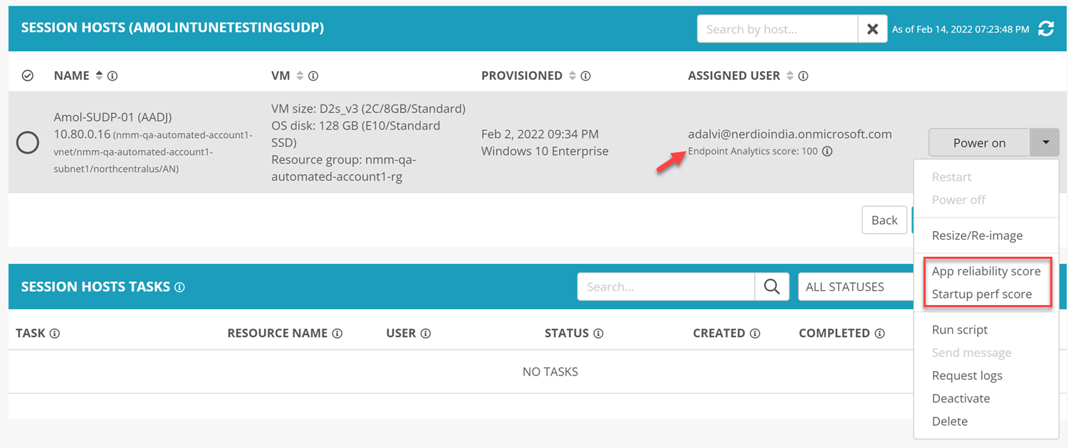Click the Search by host input field
This screenshot has width=1068, height=448.
tap(777, 29)
